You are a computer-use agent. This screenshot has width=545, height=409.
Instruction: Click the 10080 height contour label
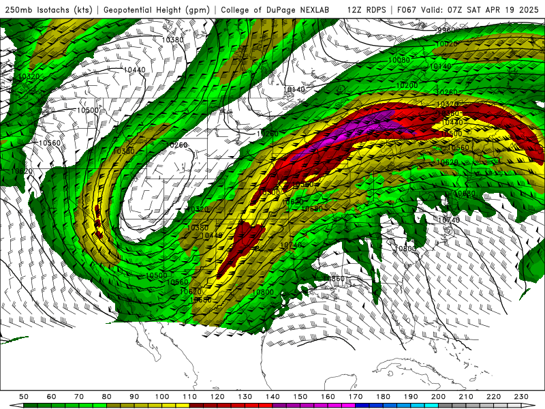(399, 60)
